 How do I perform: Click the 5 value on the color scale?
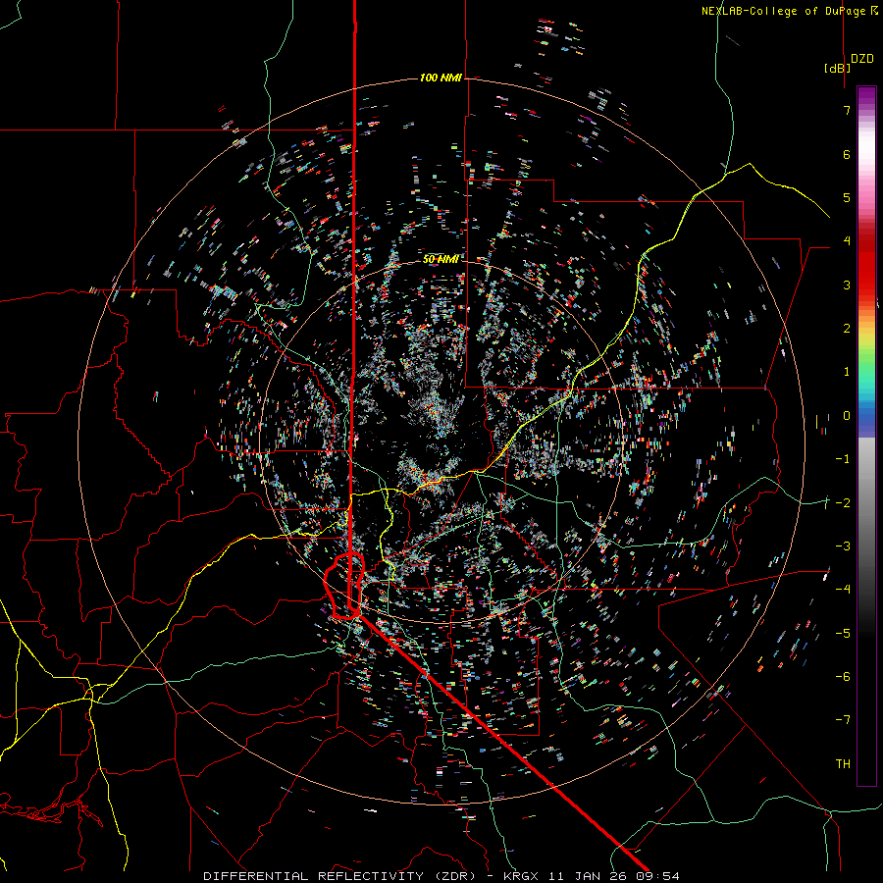(847, 197)
